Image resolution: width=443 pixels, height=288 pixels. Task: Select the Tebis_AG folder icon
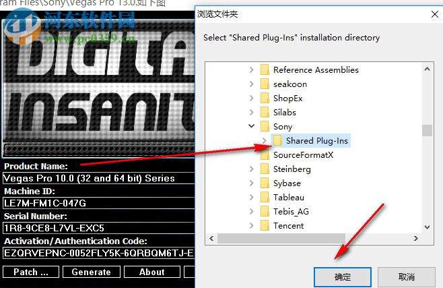point(265,211)
